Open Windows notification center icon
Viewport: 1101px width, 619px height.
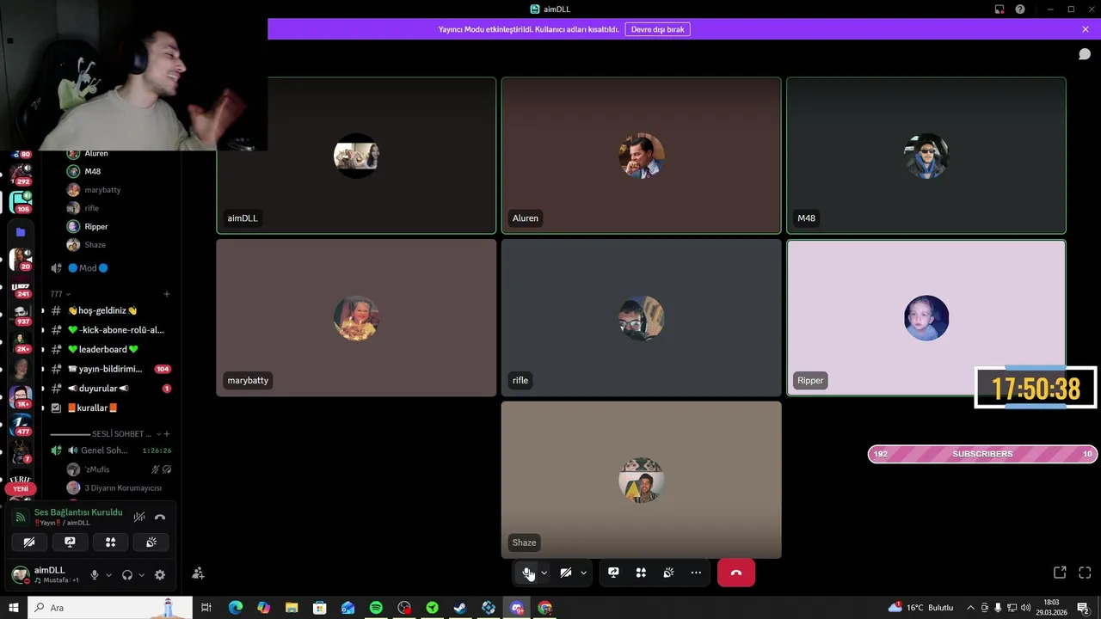click(1083, 608)
